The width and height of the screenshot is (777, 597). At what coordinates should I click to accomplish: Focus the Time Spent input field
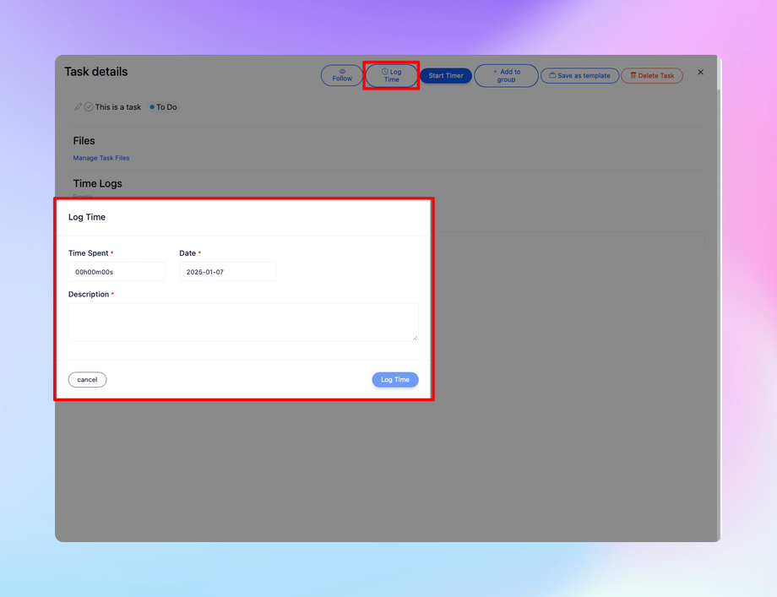117,272
